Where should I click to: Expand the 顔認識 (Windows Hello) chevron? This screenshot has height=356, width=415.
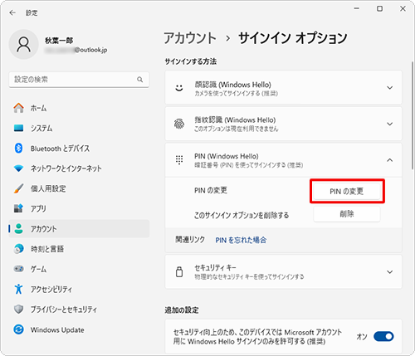pos(389,88)
